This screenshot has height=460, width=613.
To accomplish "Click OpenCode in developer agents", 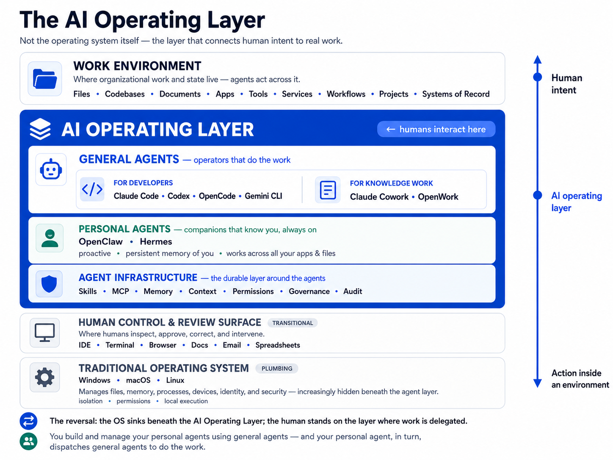I will 217,196.
